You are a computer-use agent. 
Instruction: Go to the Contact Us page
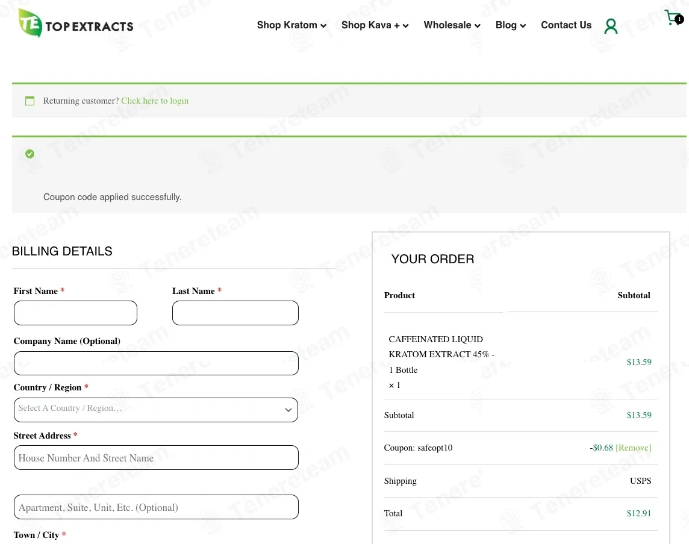(x=566, y=25)
